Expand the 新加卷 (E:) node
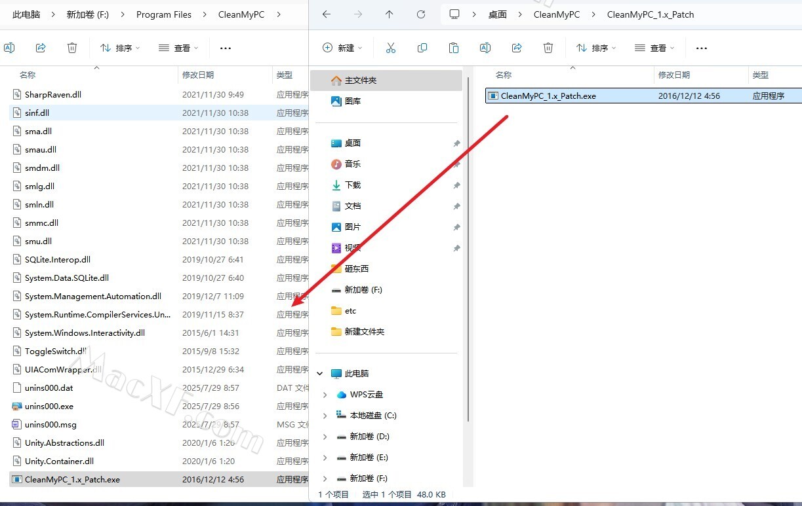The image size is (802, 506). (325, 458)
